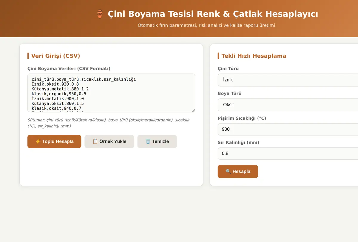The image size is (358, 242).
Task: Click the trash icon on Temizle
Action: coord(148,141)
